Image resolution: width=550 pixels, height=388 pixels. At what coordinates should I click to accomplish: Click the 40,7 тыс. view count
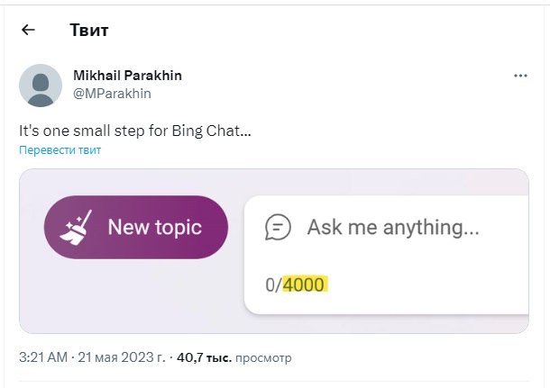[204, 357]
